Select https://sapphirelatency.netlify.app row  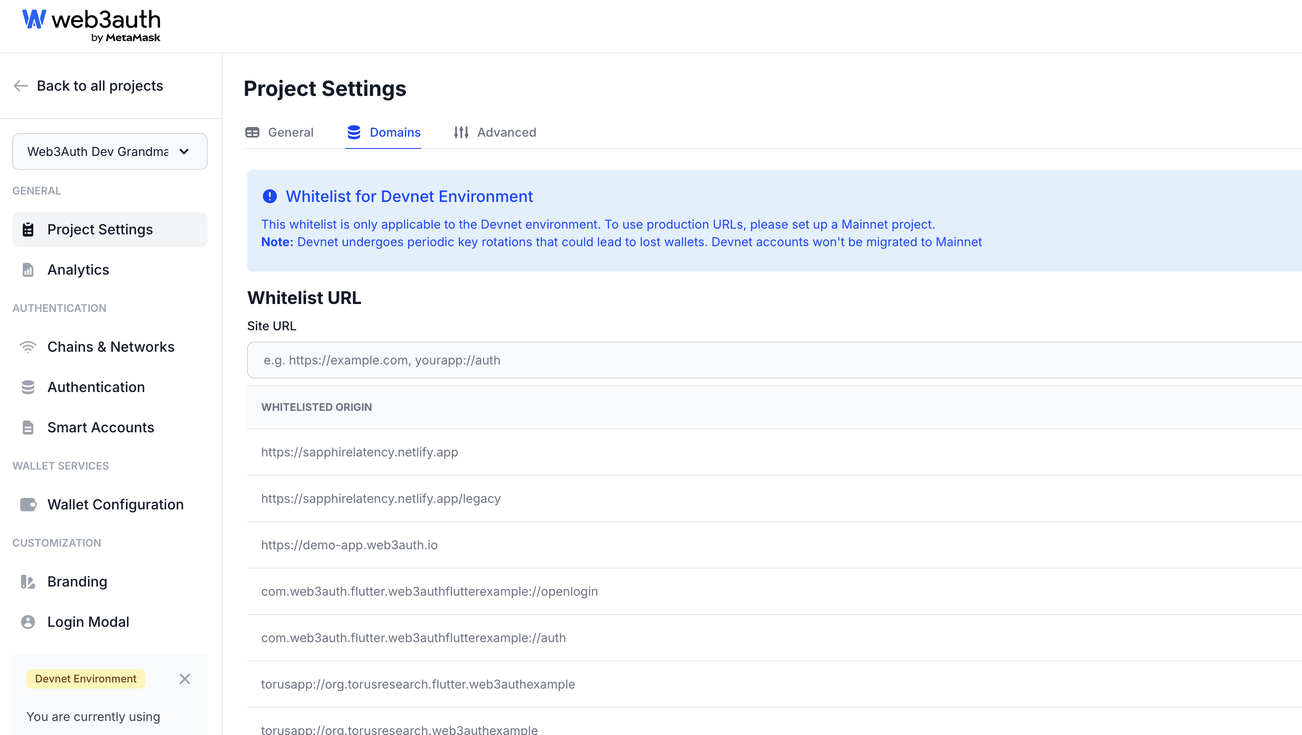click(775, 452)
